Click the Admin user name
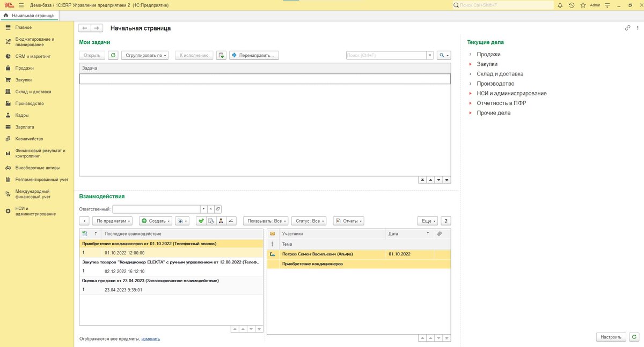The image size is (644, 347). click(595, 5)
